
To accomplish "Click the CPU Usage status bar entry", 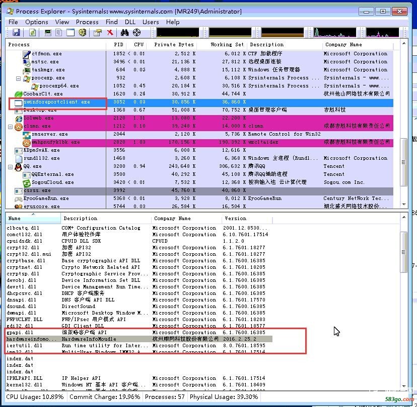I will (35, 397).
